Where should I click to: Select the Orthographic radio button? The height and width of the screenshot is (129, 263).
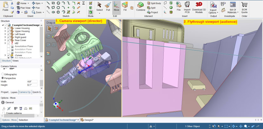tap(3, 74)
